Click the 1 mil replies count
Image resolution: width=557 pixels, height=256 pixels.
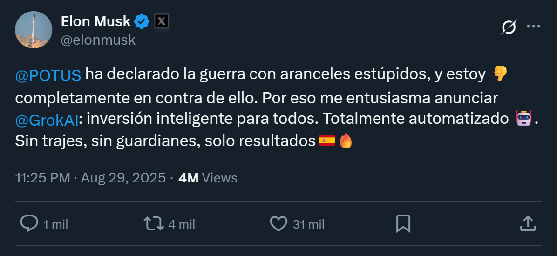[x=56, y=224]
